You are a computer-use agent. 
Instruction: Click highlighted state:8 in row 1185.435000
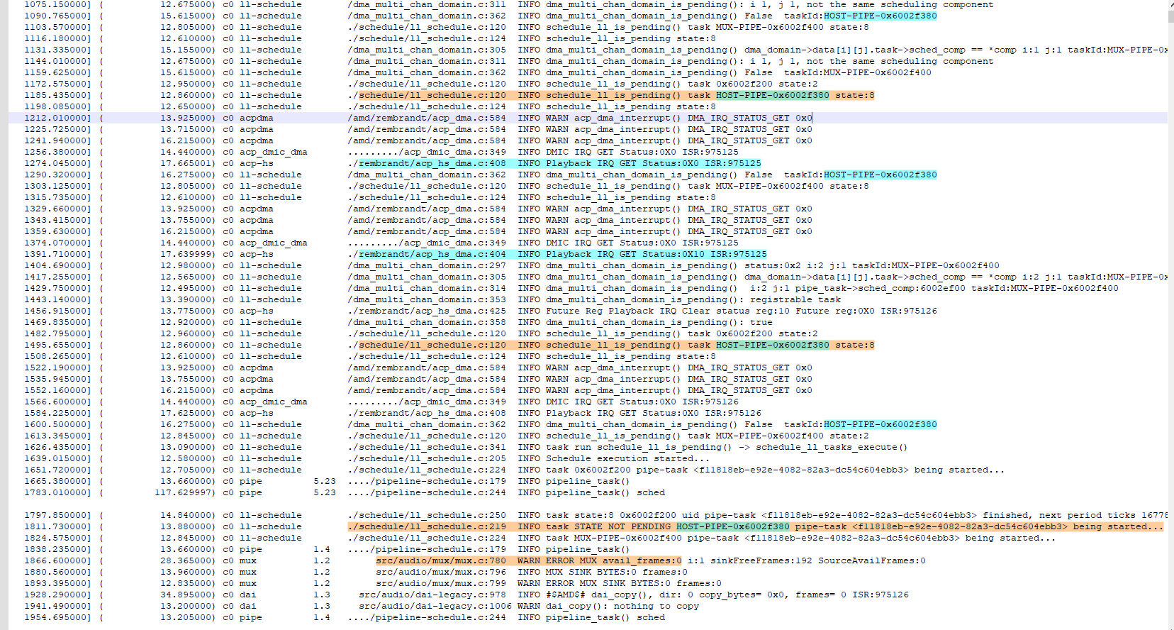854,95
